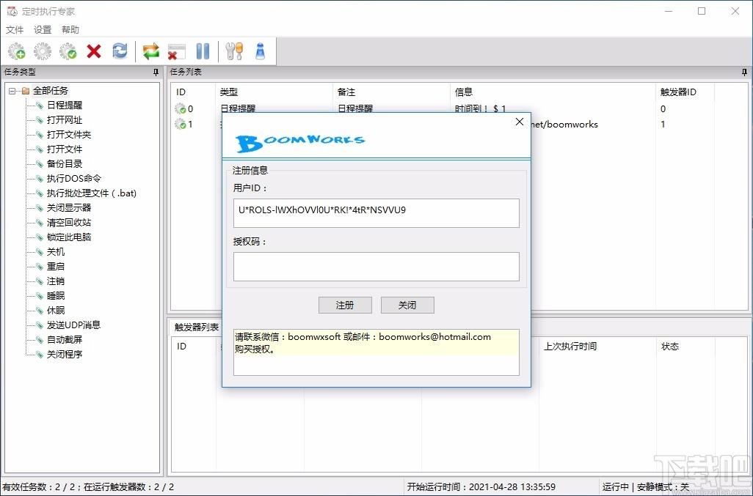Open settings via wrench and screwdriver icon
The width and height of the screenshot is (753, 496).
pos(234,51)
